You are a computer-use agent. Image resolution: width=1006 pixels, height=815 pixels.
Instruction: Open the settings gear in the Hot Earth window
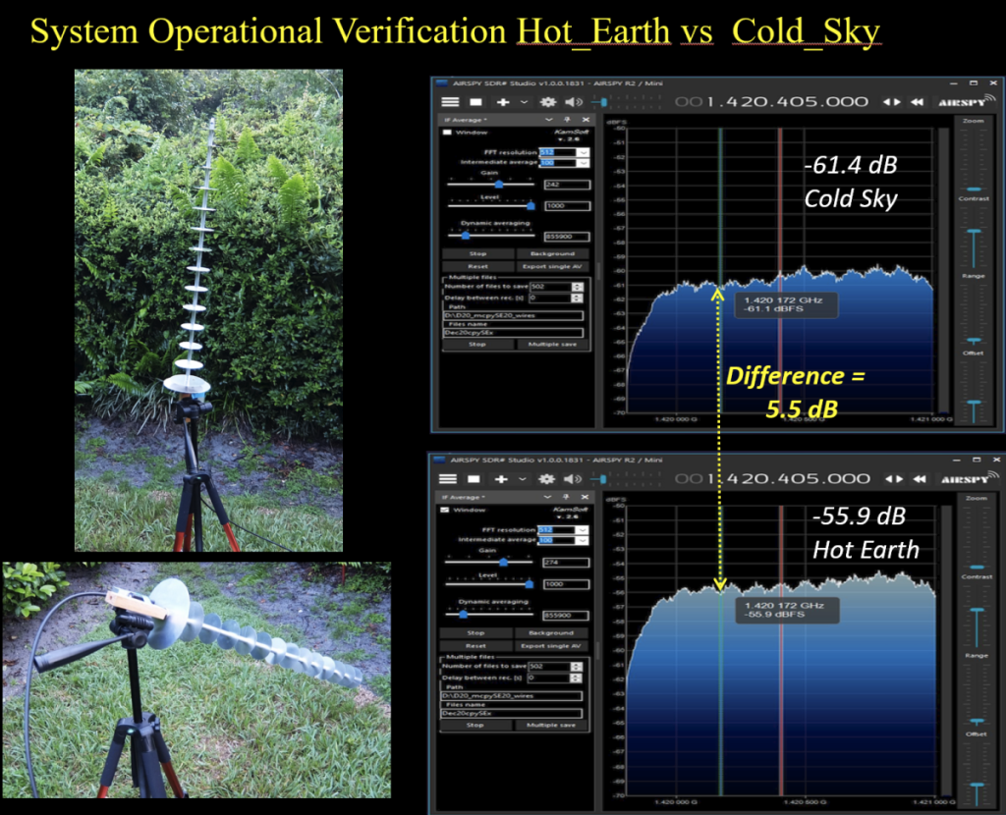pos(547,478)
